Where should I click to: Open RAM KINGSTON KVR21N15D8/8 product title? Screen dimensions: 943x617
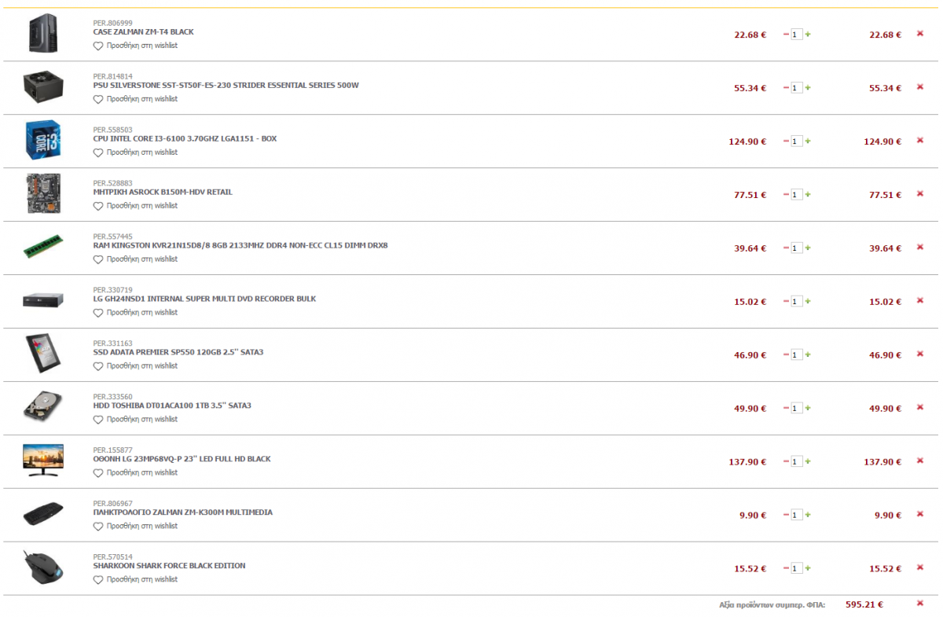[240, 246]
